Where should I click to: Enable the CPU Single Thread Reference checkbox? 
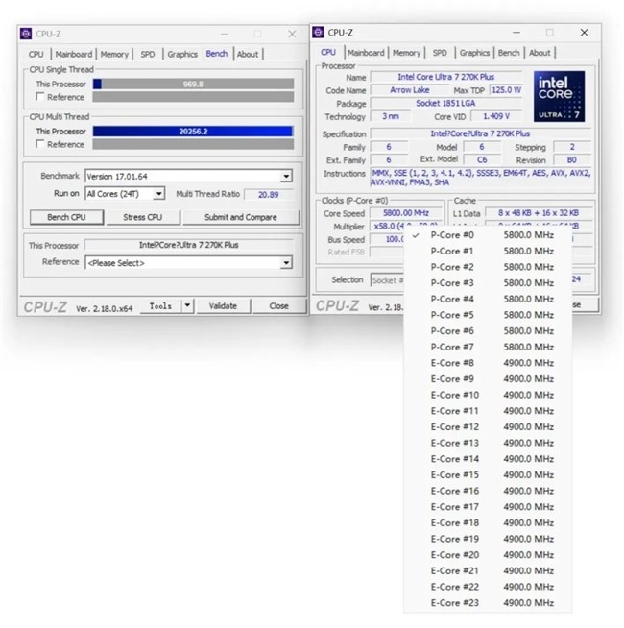39,97
